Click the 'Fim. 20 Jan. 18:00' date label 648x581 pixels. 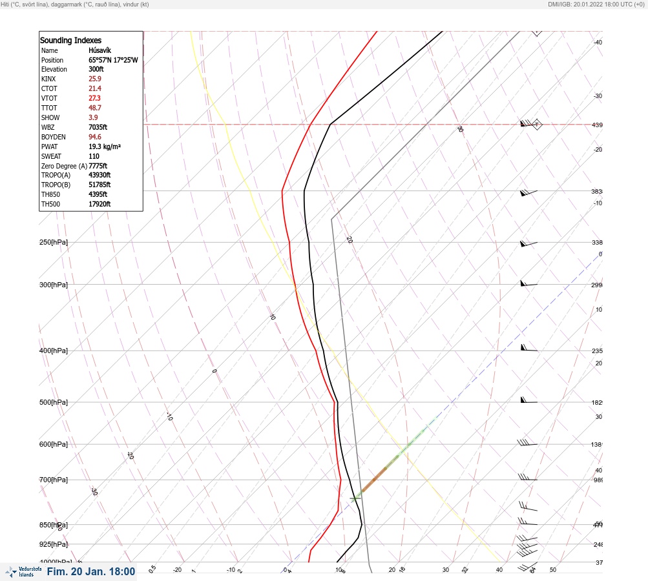click(91, 571)
